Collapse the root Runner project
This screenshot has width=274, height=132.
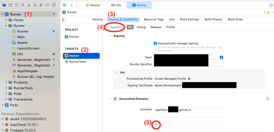coord(2,14)
